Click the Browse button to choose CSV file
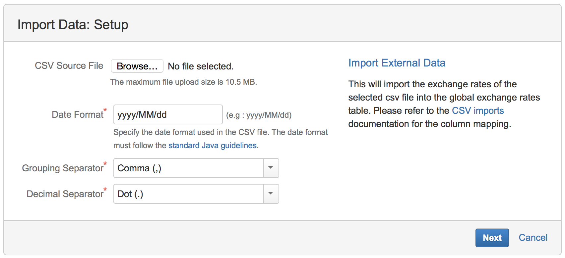The image size is (565, 258). 137,66
